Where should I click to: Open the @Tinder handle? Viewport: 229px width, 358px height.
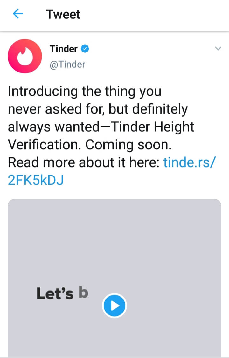coord(67,65)
